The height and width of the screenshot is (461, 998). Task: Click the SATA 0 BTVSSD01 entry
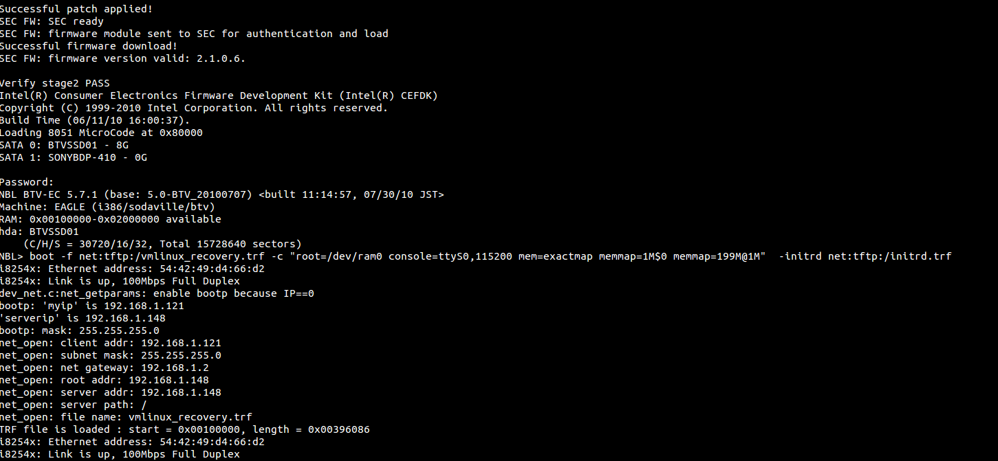(x=64, y=145)
